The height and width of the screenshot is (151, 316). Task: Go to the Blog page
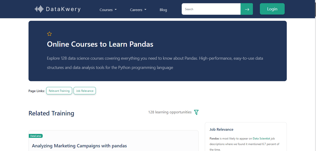163,10
